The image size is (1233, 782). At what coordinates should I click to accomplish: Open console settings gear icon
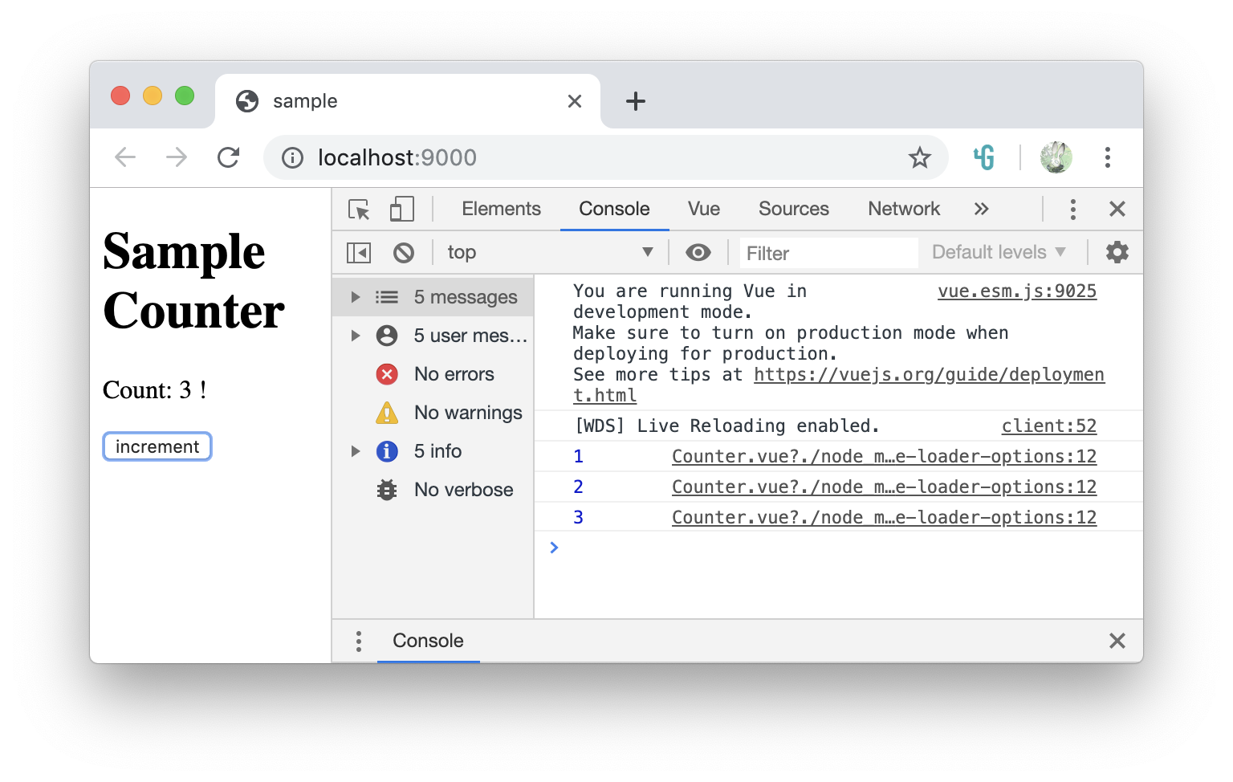pyautogui.click(x=1117, y=252)
